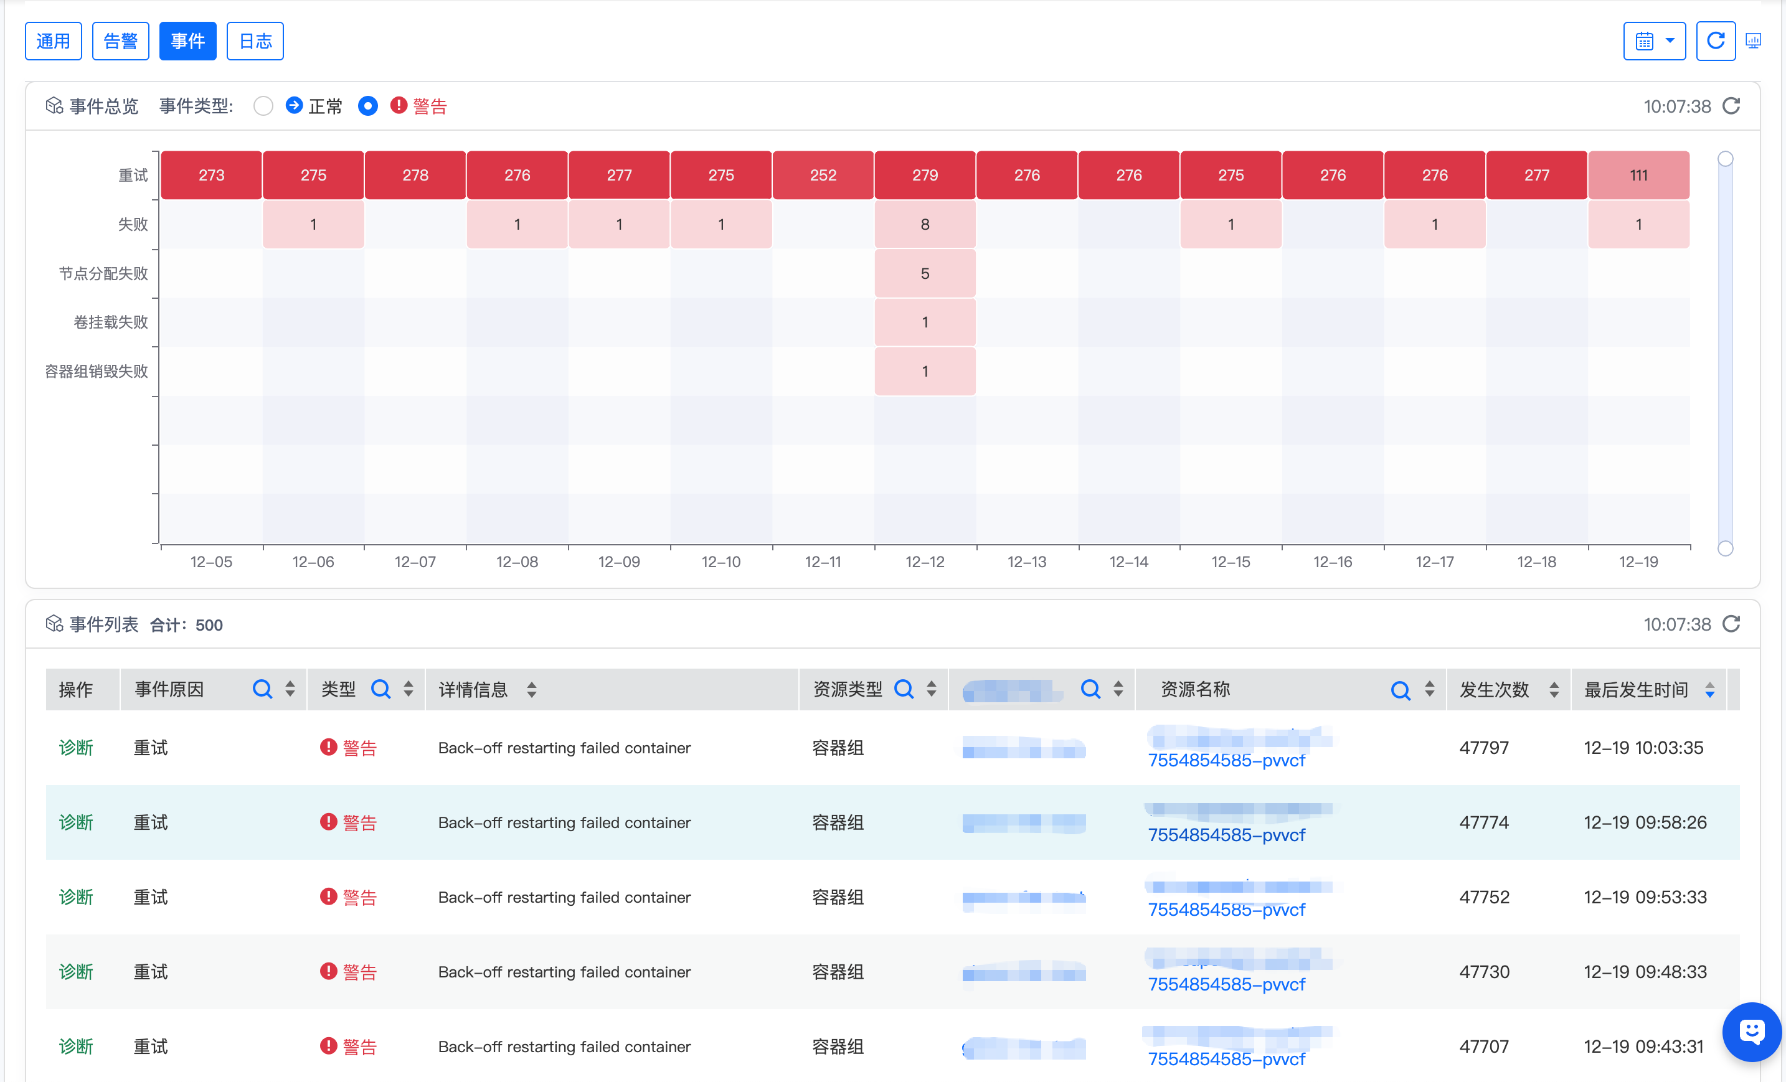Select the 正常 event type radio
Screen dimensions: 1786x1082
click(263, 106)
